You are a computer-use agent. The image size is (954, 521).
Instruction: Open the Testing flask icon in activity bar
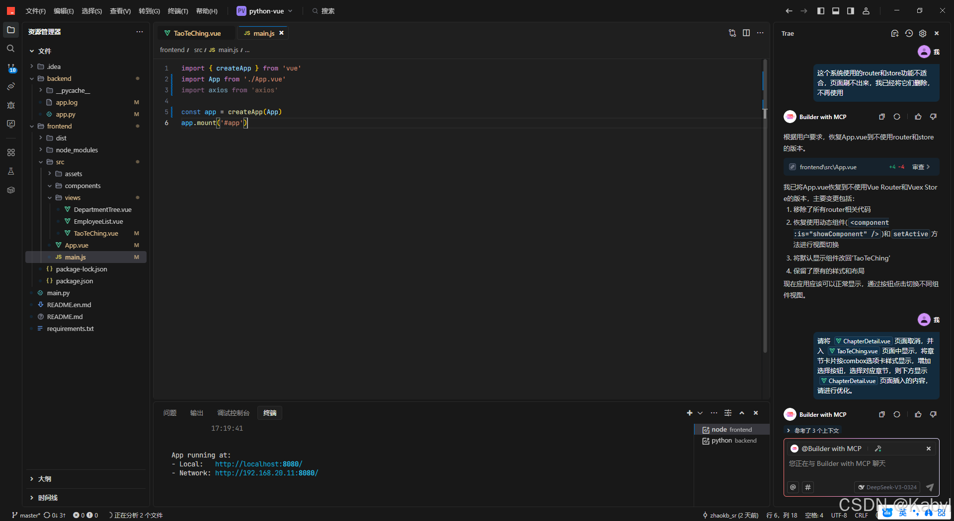point(11,171)
